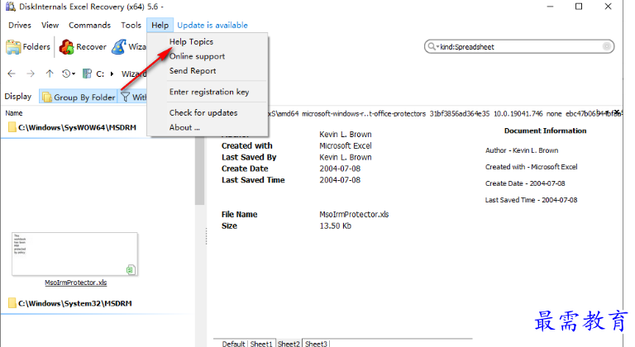Click the Name column header

point(14,113)
